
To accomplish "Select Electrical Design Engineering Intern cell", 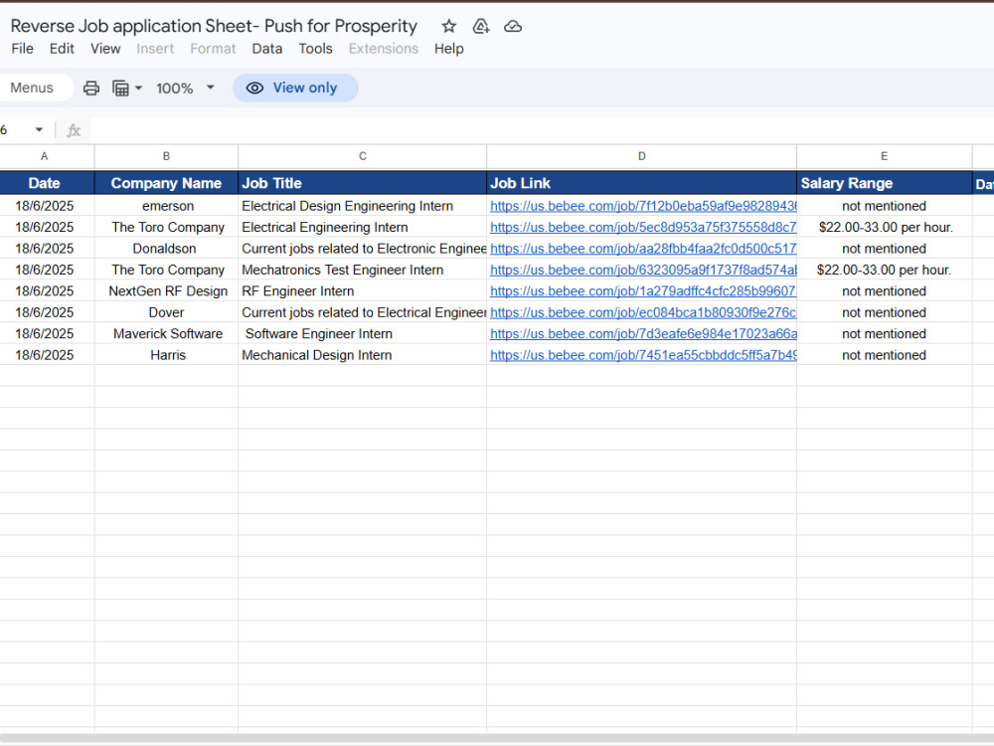I will (362, 206).
